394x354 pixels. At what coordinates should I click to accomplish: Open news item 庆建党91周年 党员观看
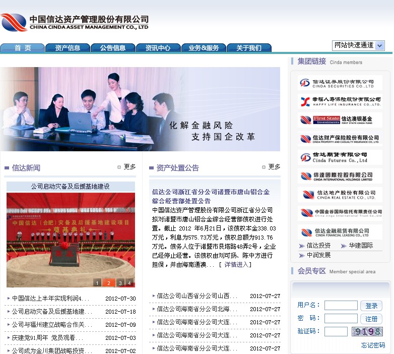pyautogui.click(x=47, y=338)
